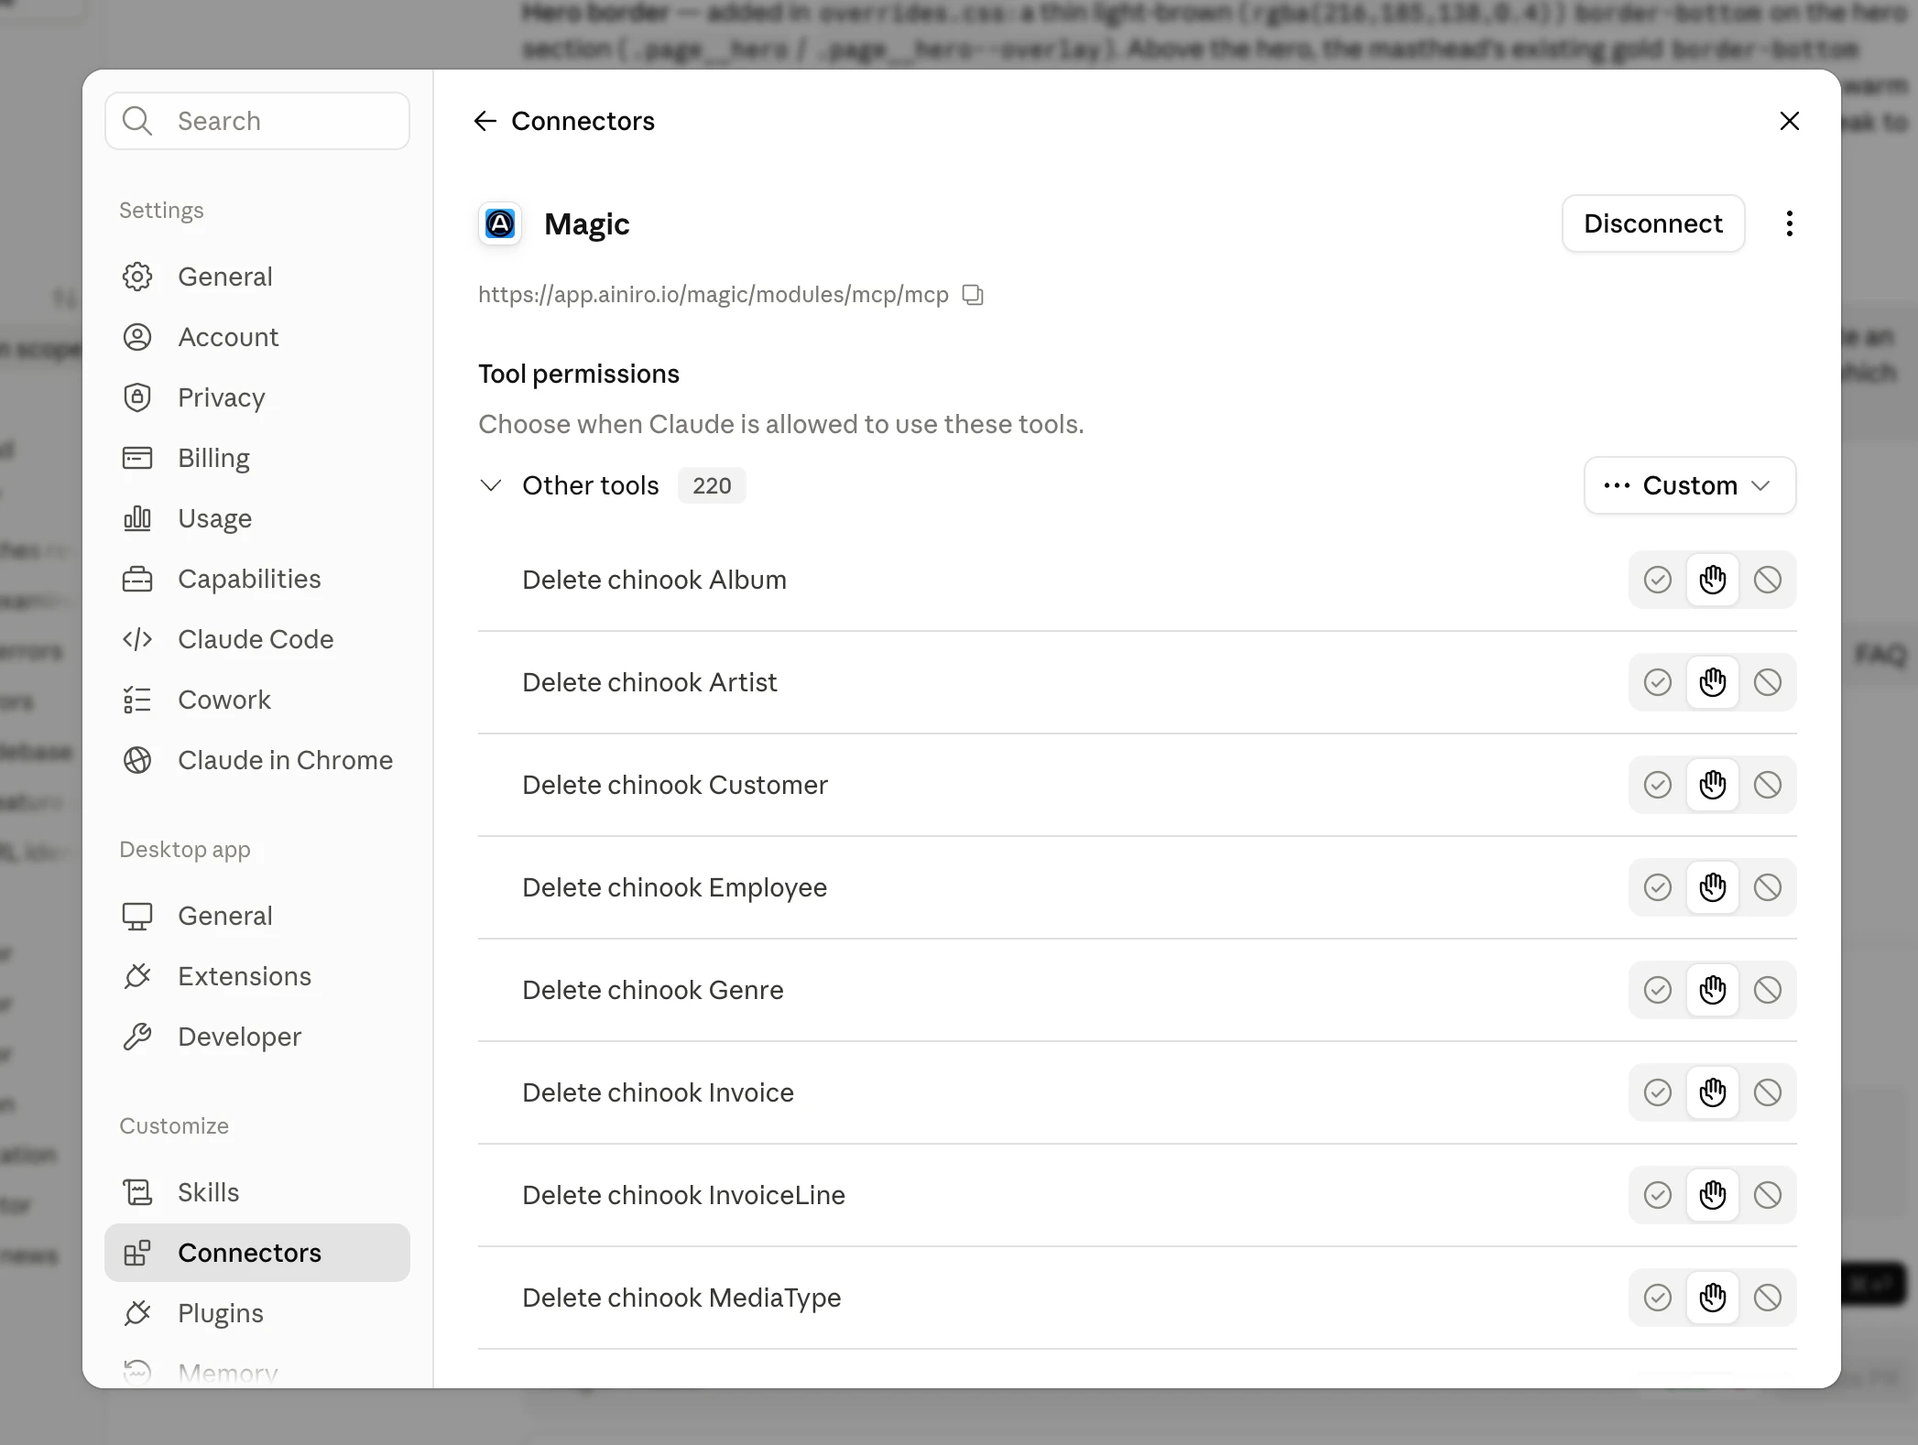Set Delete chinook Customer to needs approval
This screenshot has height=1445, width=1918.
tap(1712, 785)
